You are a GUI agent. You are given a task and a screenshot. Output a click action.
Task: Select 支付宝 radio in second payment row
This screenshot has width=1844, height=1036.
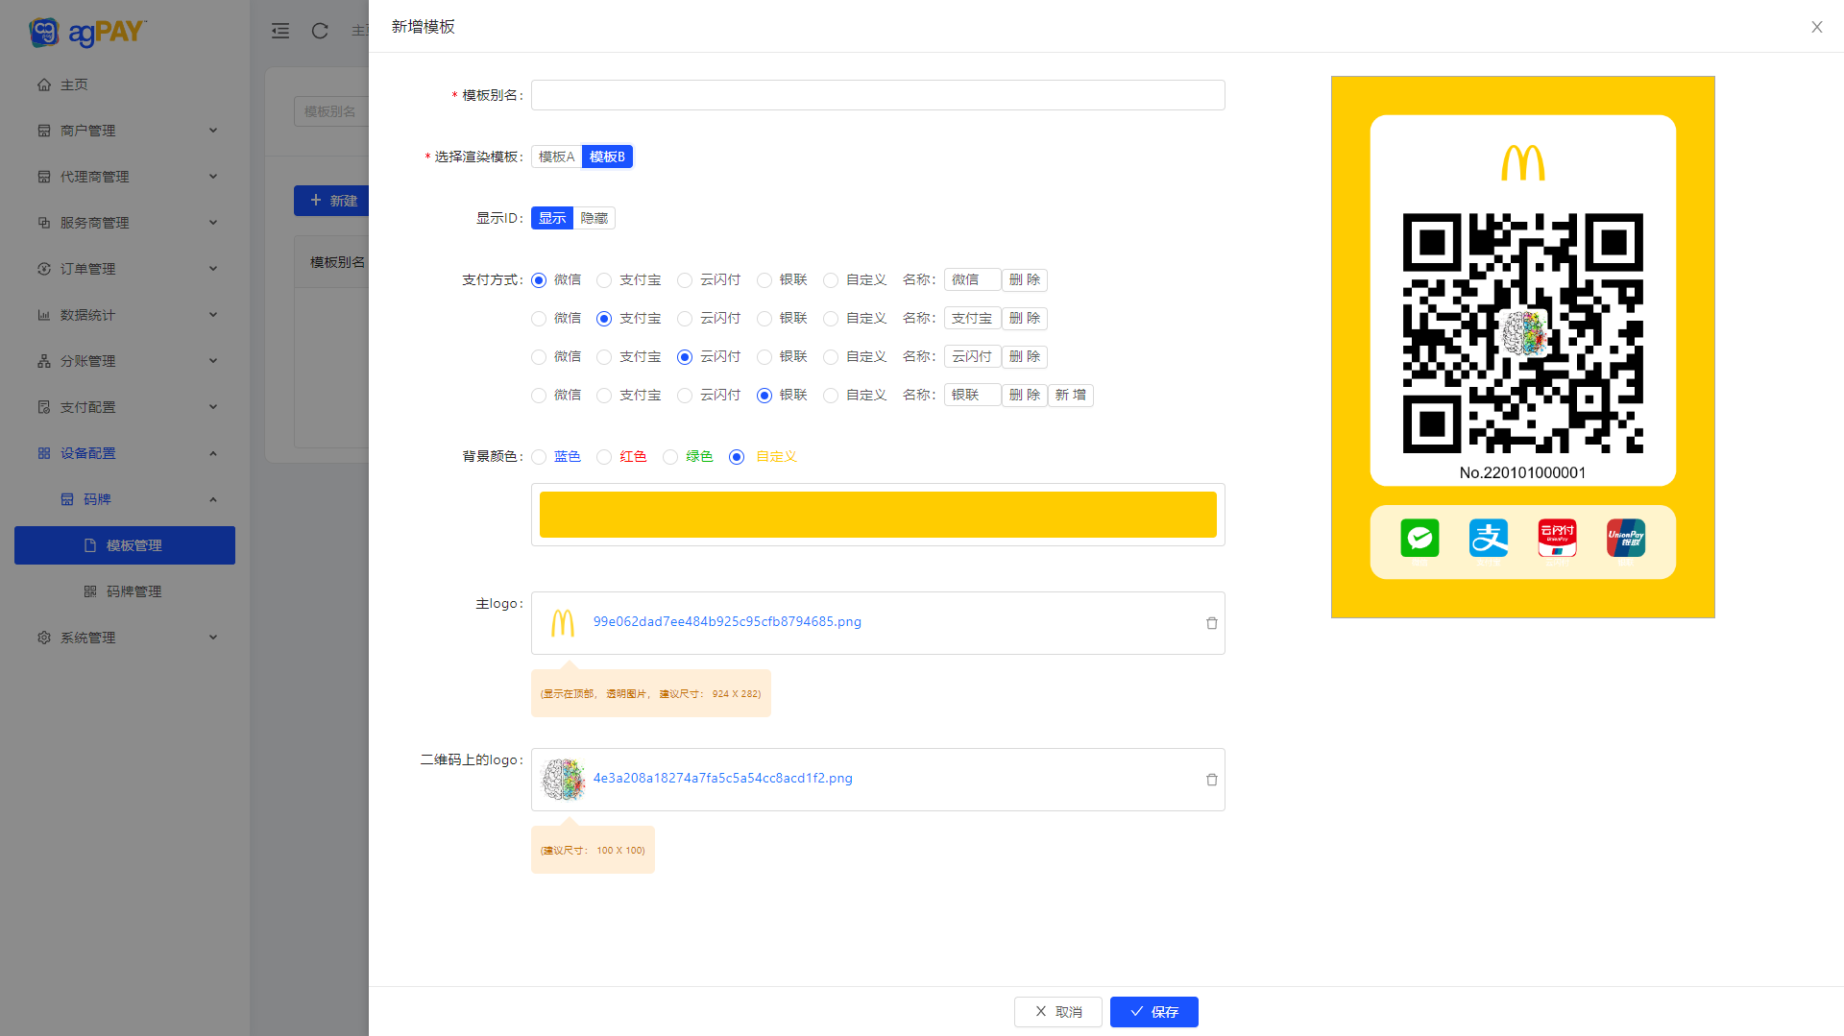[604, 319]
